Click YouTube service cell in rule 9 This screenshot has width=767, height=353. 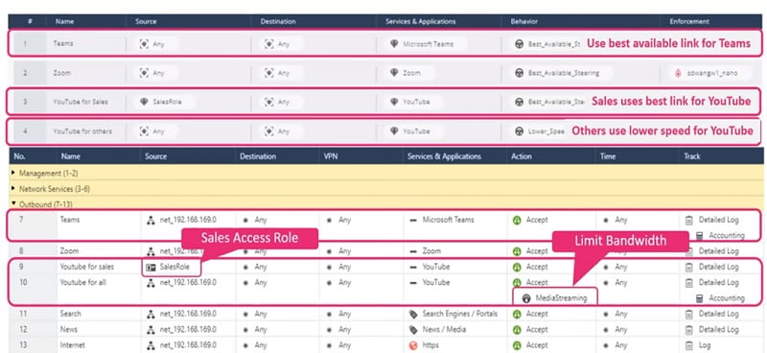(436, 267)
